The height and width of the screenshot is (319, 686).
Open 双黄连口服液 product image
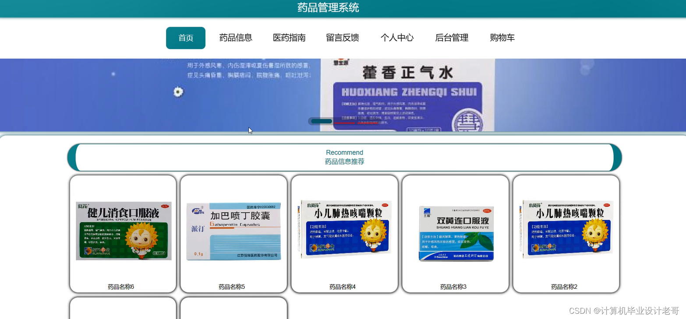click(x=456, y=233)
